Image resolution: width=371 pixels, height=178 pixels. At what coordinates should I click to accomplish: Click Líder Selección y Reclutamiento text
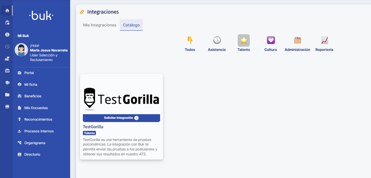tap(44, 58)
